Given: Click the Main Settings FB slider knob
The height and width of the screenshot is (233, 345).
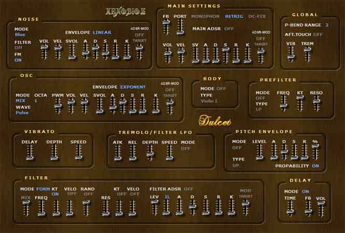Looking at the screenshot, I should (166, 22).
